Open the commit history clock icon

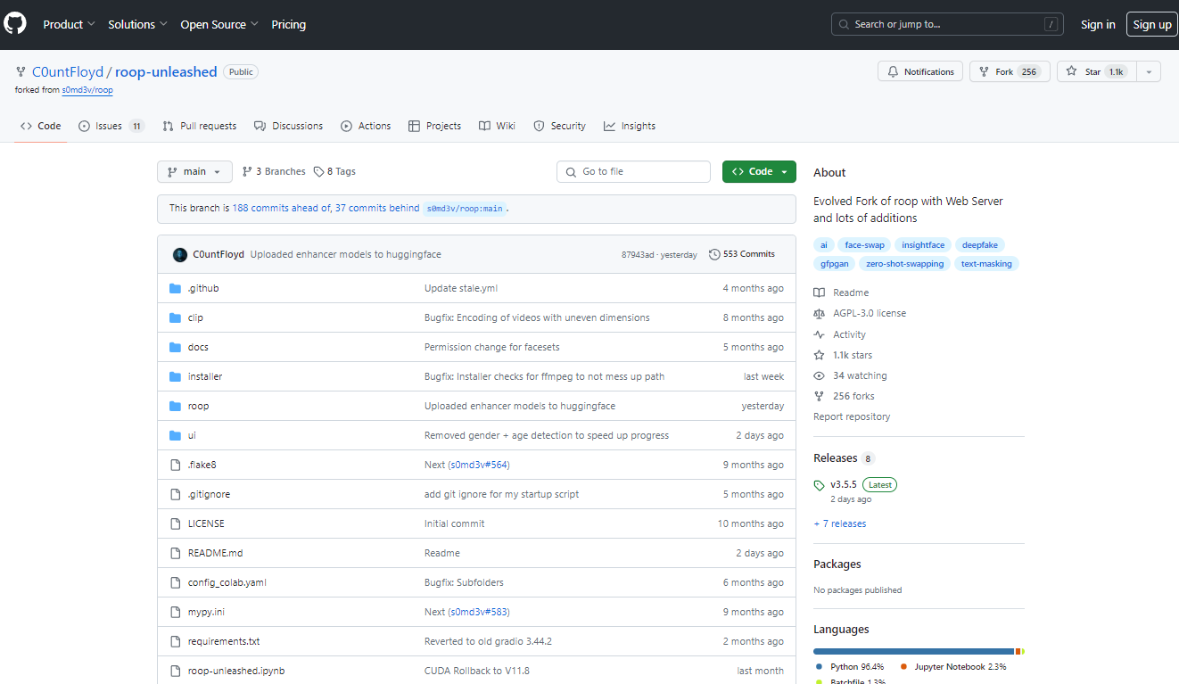714,254
